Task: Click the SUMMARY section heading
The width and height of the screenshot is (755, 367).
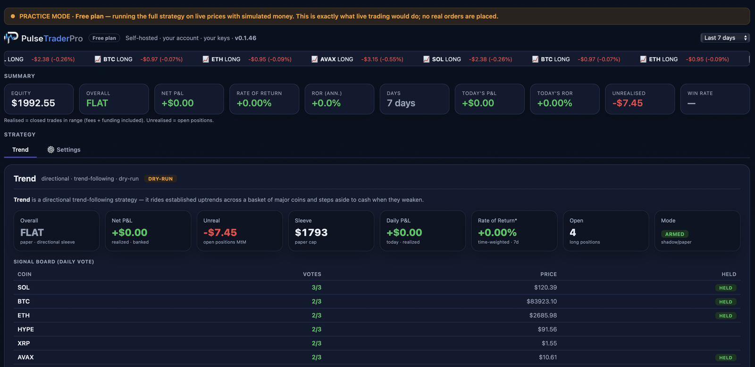Action: click(x=19, y=76)
